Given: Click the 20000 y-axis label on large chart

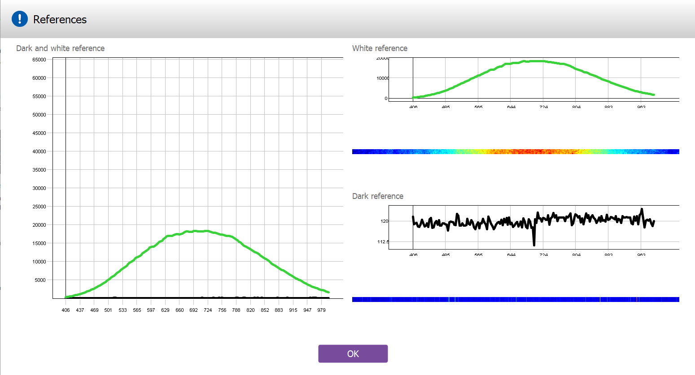Looking at the screenshot, I should tap(39, 225).
